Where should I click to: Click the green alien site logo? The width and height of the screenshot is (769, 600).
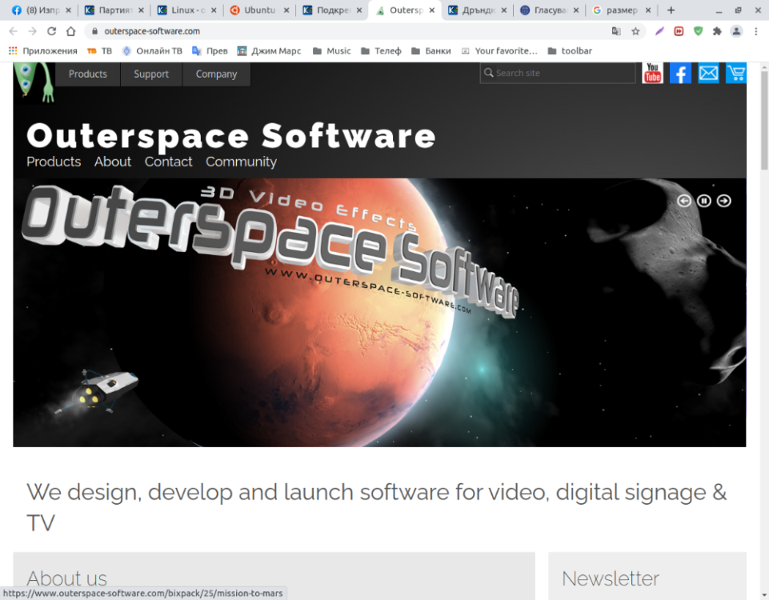[x=34, y=82]
